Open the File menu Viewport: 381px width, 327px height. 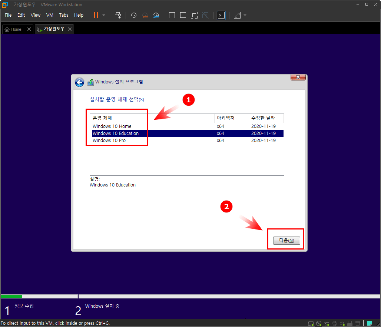click(x=8, y=15)
